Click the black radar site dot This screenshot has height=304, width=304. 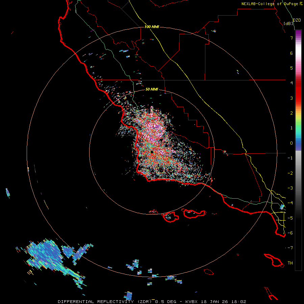[152, 152]
